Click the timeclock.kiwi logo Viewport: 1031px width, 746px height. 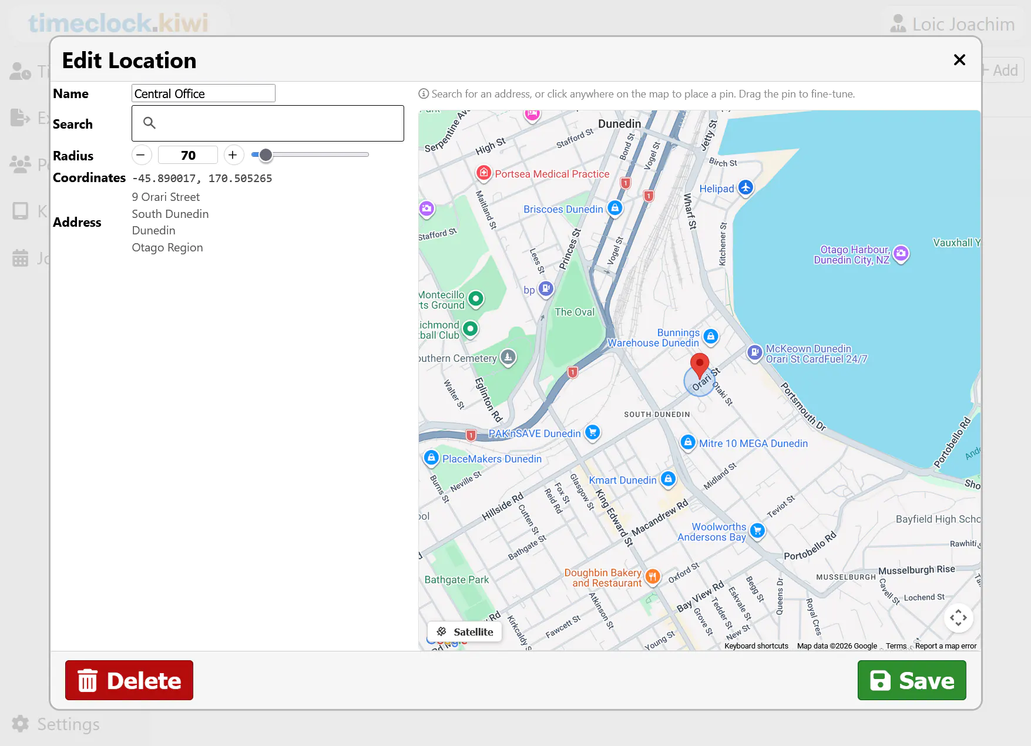tap(119, 23)
